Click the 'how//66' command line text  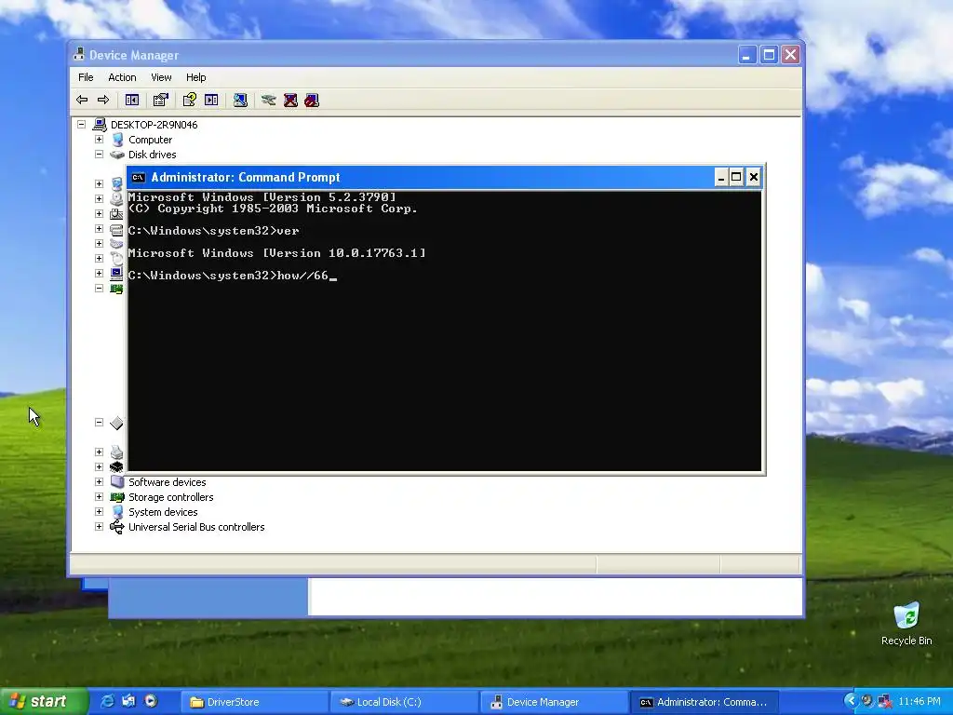[302, 276]
